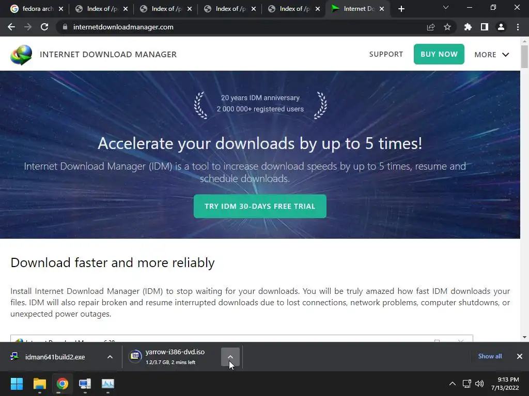Image resolution: width=529 pixels, height=396 pixels.
Task: Close the Internet Download Manager tab
Action: (382, 9)
